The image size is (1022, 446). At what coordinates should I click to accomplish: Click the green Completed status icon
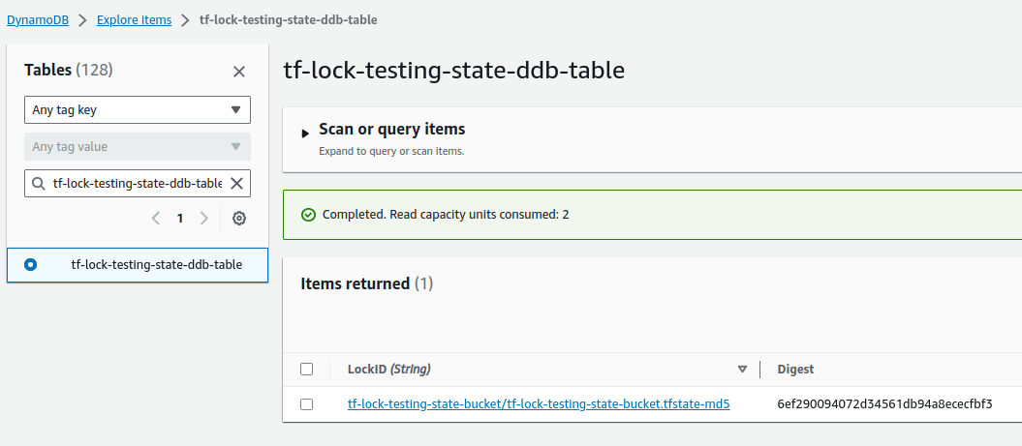click(x=309, y=214)
